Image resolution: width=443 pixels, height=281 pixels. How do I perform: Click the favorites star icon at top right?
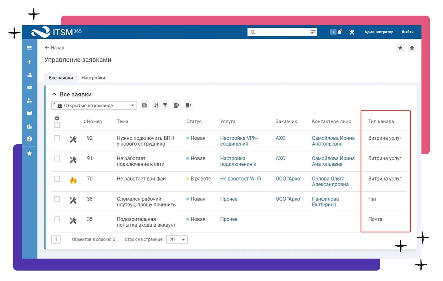pos(400,48)
